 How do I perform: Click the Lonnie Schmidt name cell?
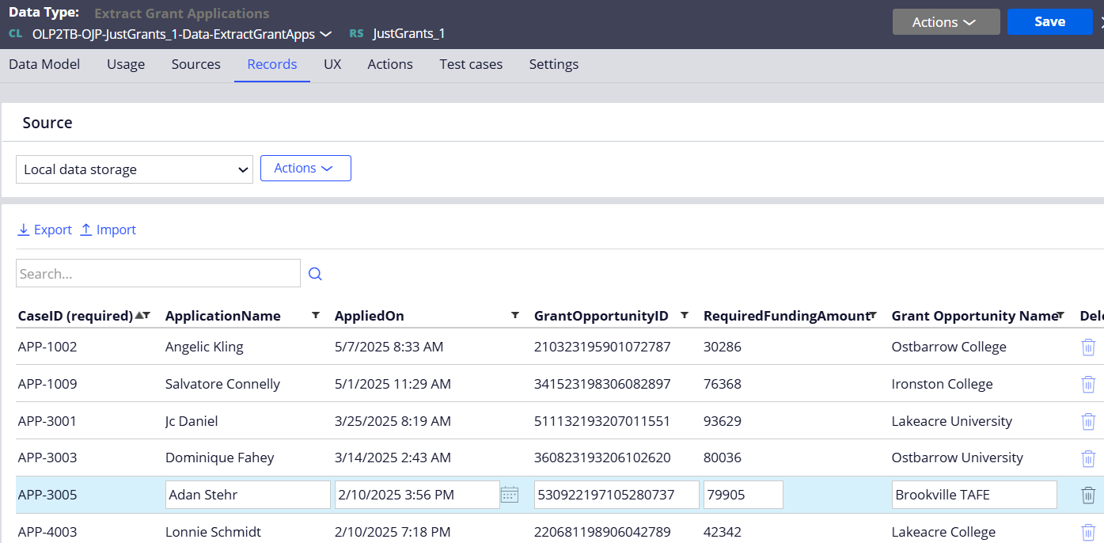(x=213, y=532)
